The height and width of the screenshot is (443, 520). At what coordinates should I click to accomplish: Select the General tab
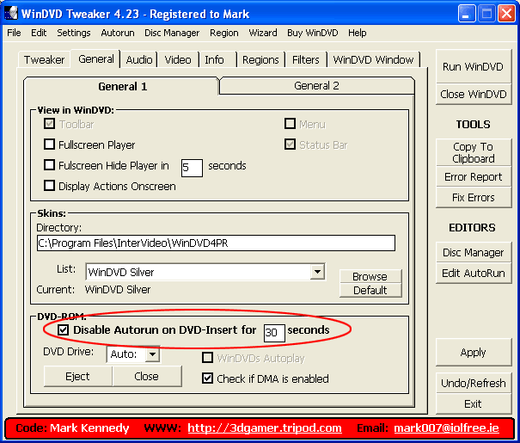pos(96,59)
